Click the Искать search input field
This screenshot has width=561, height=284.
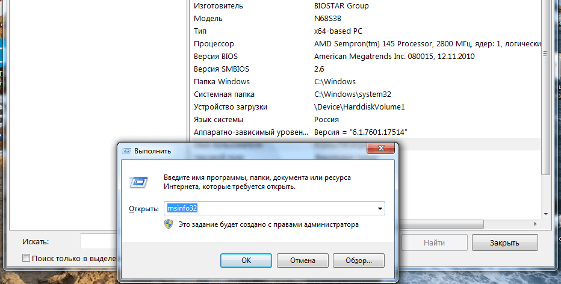[98, 242]
